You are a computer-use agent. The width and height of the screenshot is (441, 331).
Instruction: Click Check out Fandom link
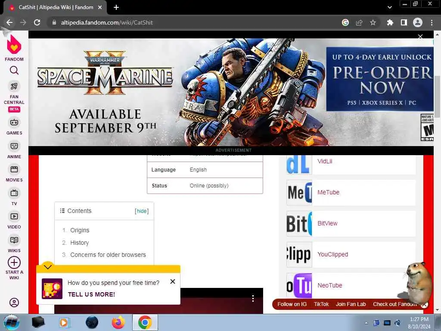pos(395,304)
